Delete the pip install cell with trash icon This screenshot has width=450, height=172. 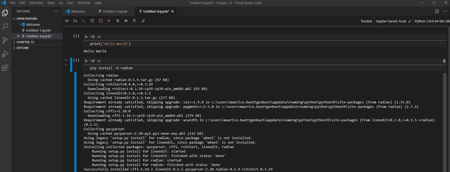tap(444, 61)
